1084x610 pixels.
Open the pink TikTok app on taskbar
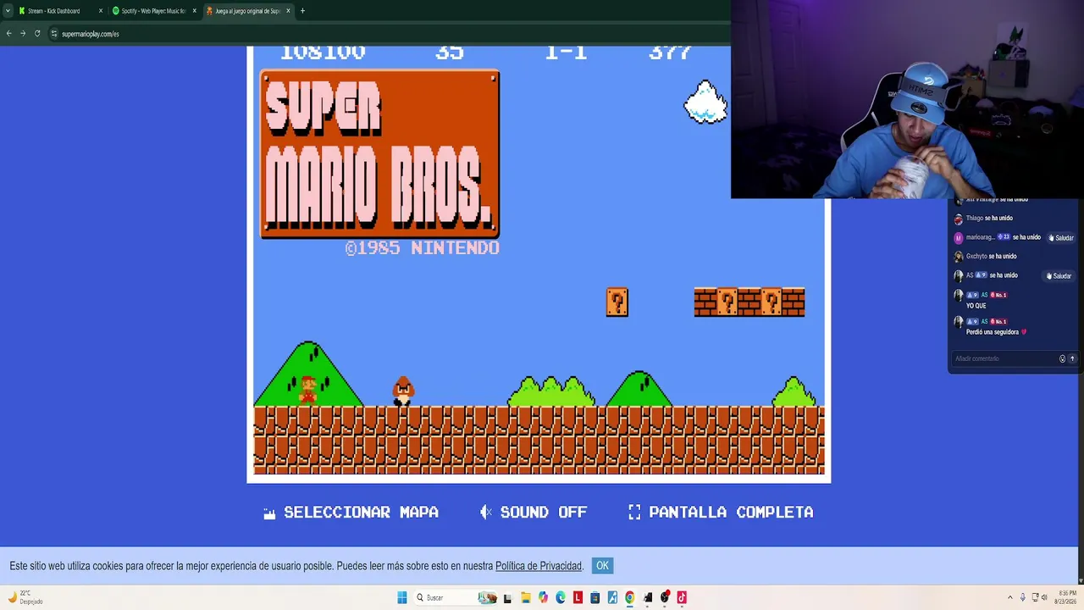coord(682,597)
